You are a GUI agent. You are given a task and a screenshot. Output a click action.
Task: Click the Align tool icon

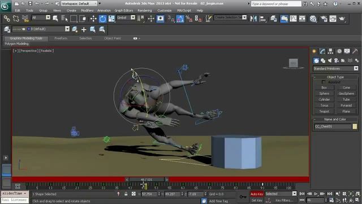pyautogui.click(x=262, y=19)
